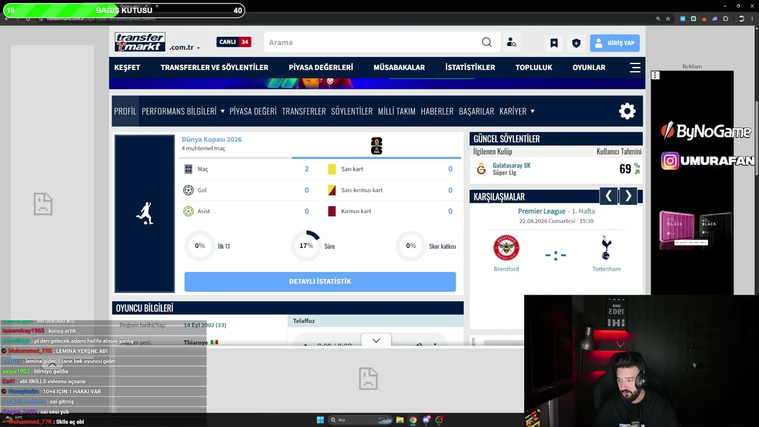This screenshot has width=759, height=427.
Task: Go to previous match with left arrow
Action: click(x=608, y=196)
